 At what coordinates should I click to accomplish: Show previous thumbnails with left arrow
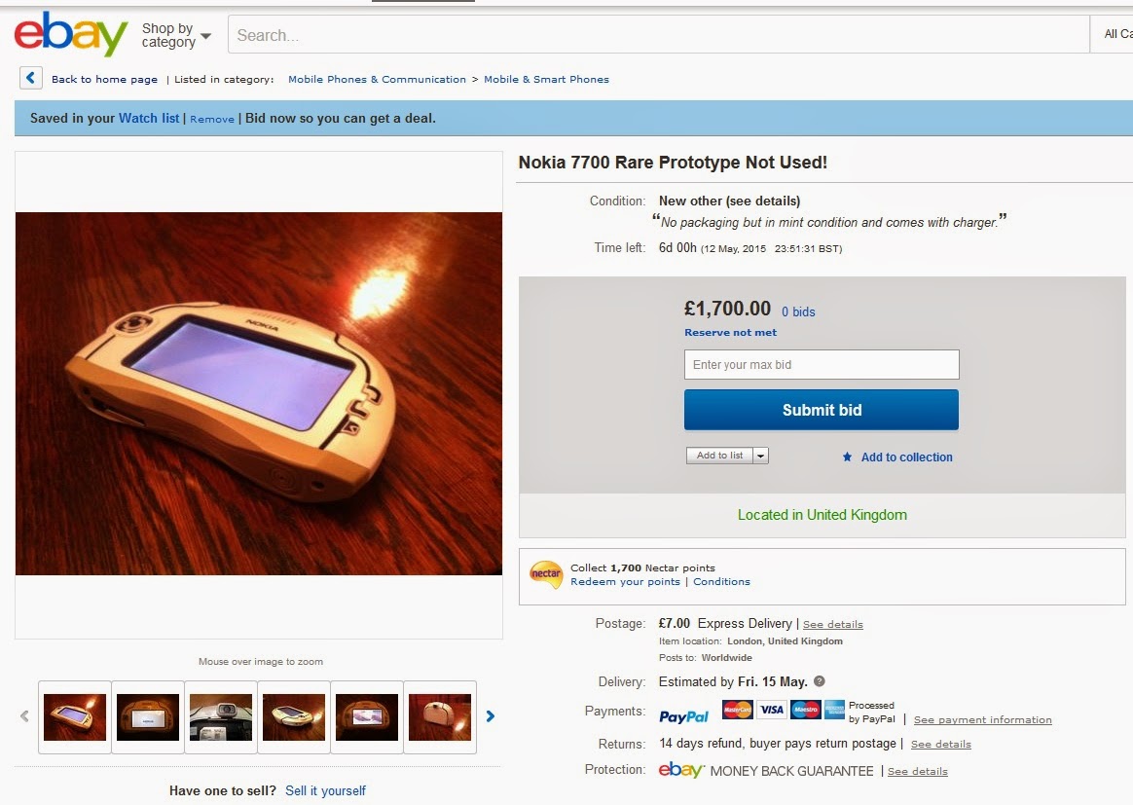pyautogui.click(x=25, y=716)
